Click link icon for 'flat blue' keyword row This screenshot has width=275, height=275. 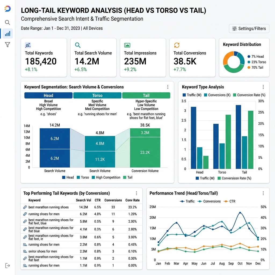coord(25,229)
